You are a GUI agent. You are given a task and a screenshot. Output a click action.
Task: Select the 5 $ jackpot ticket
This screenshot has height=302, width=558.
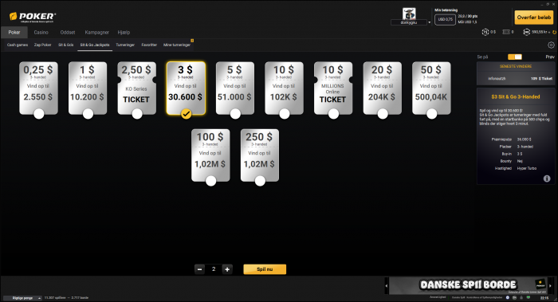[235, 88]
